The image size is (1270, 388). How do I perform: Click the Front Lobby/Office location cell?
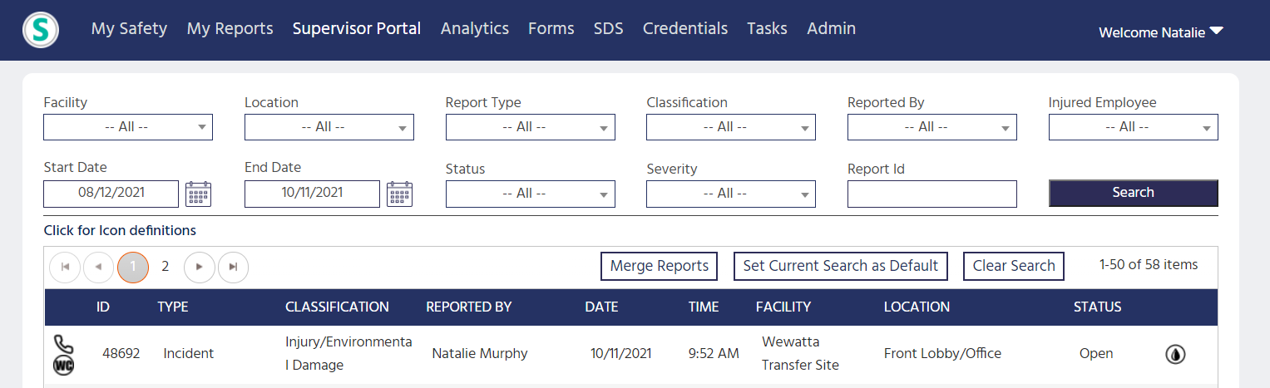click(x=943, y=353)
